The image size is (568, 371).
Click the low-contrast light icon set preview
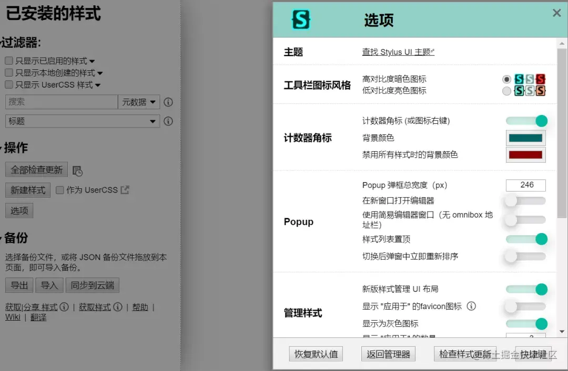530,90
